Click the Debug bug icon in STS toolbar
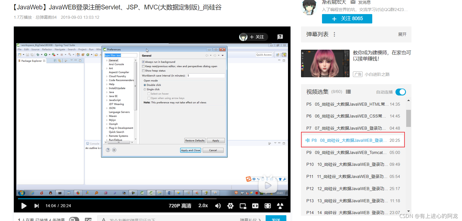 [x=38, y=55]
